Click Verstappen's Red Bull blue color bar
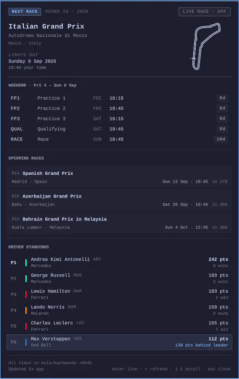239x379 pixels. (26, 342)
